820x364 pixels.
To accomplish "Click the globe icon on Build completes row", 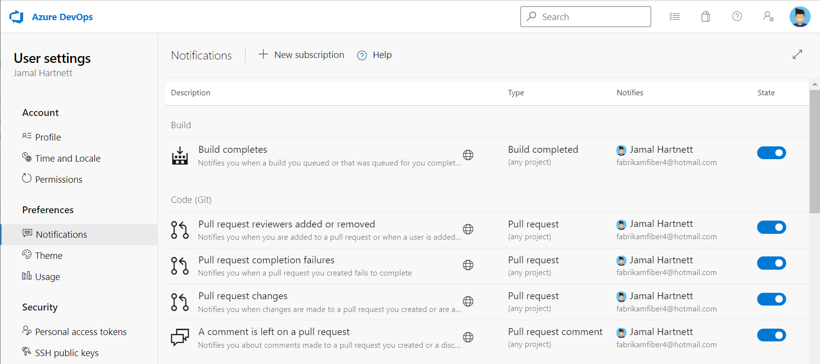I will coord(468,155).
